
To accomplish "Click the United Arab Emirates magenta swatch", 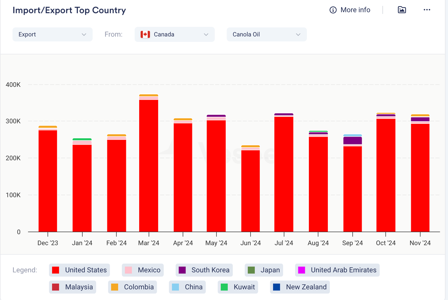I will [x=302, y=270].
